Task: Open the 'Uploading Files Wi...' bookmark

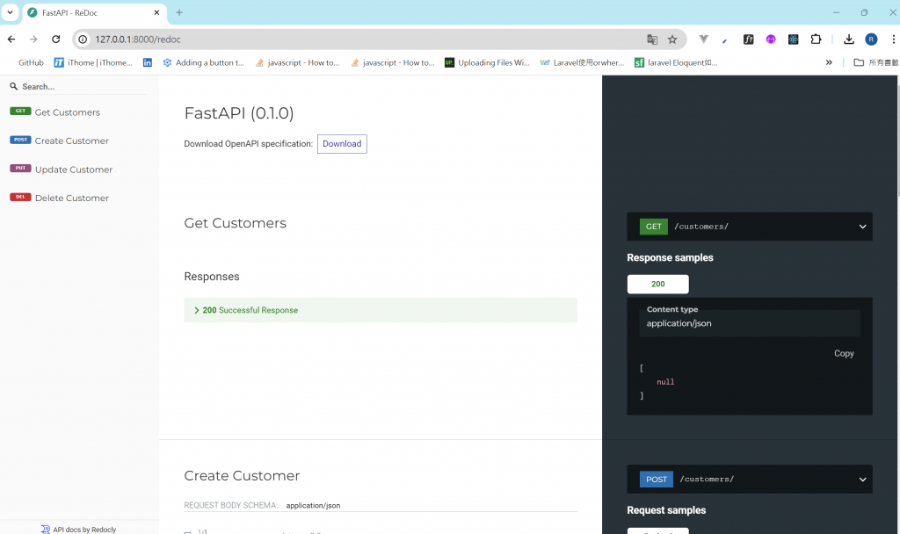Action: 487,62
